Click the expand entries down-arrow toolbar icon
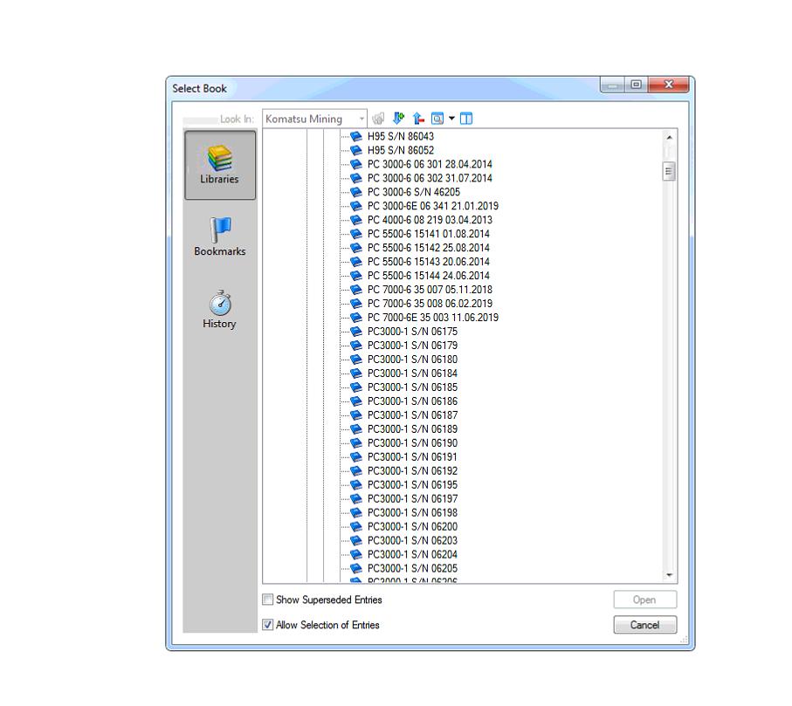The height and width of the screenshot is (706, 792). pos(398,118)
